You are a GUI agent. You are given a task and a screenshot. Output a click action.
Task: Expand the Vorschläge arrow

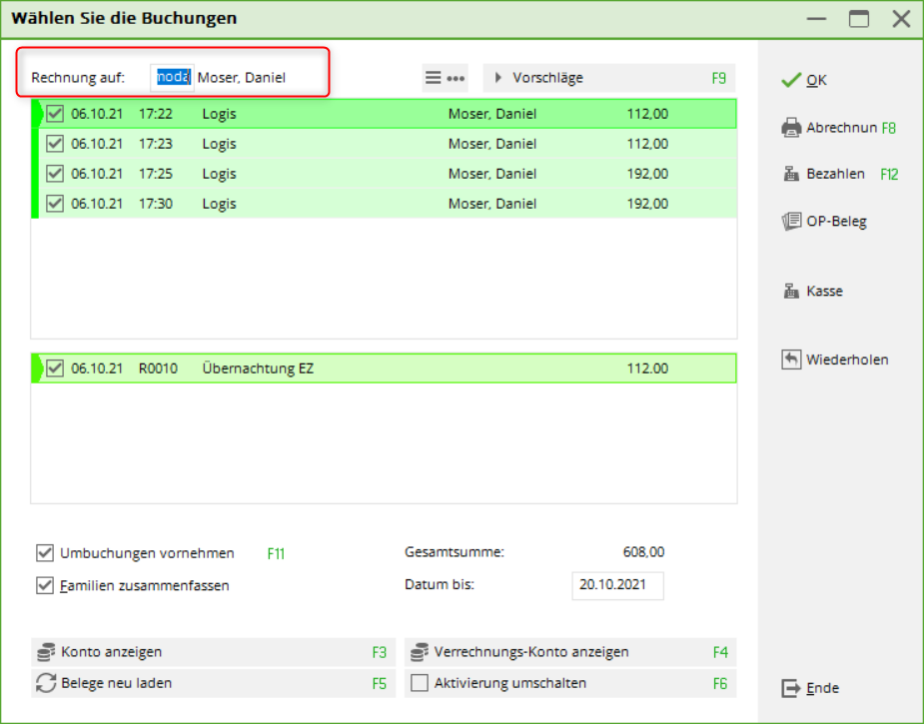point(498,78)
